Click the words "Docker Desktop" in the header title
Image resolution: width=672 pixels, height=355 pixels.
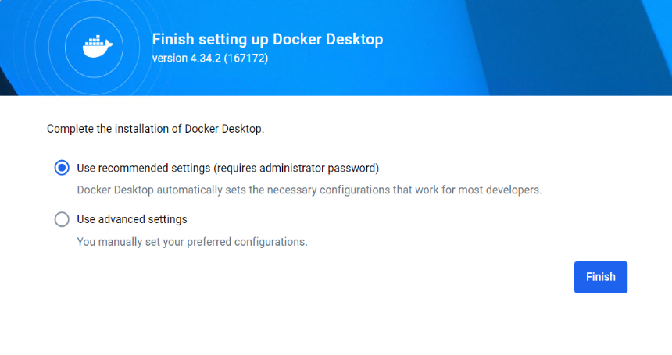pos(328,39)
